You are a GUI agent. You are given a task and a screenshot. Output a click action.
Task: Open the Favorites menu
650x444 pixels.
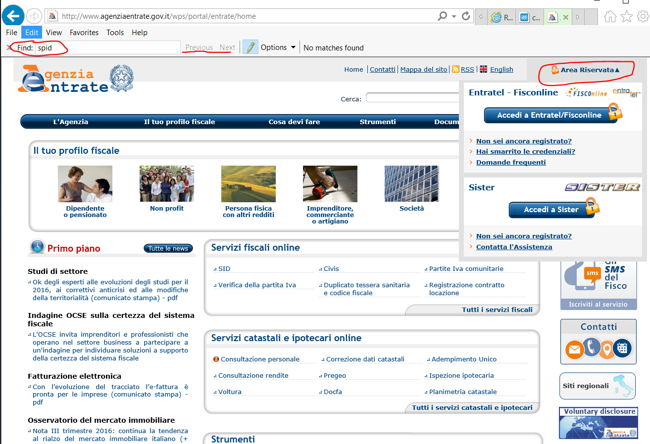coord(84,33)
